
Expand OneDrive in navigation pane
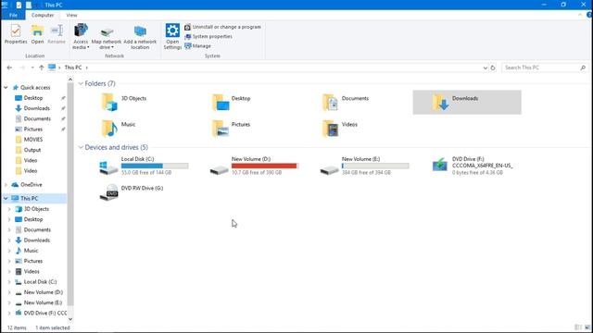point(6,185)
